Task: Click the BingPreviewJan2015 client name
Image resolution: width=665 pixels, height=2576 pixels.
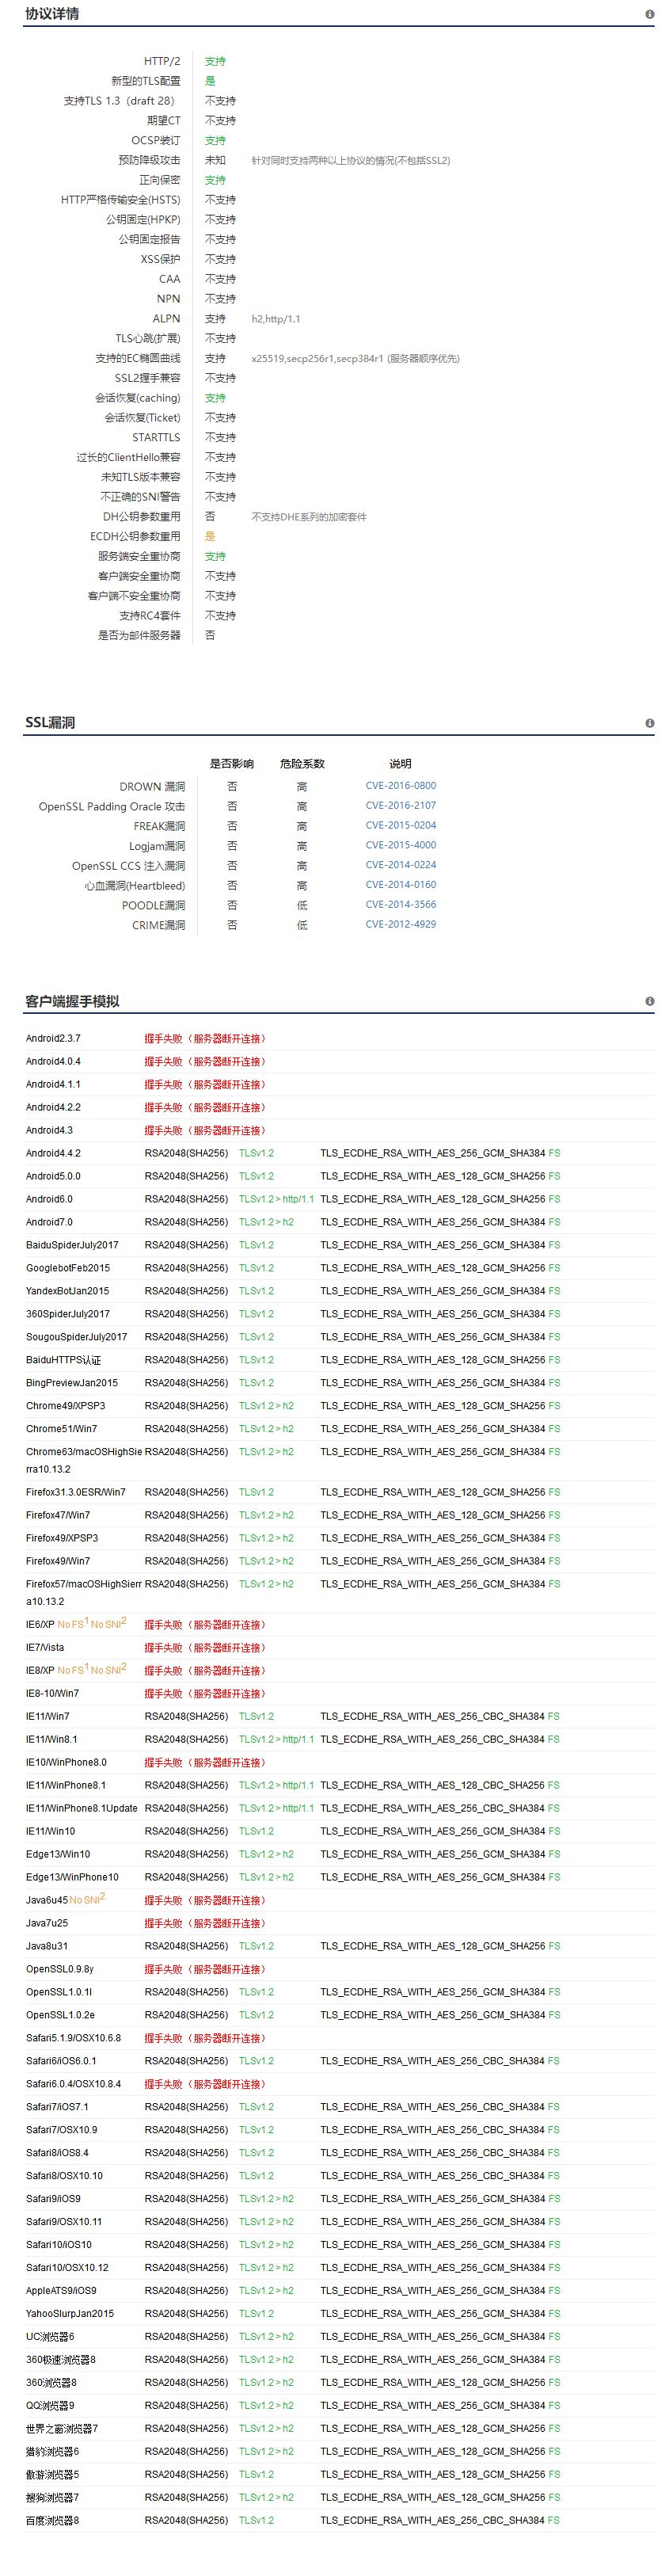Action: coord(72,1383)
